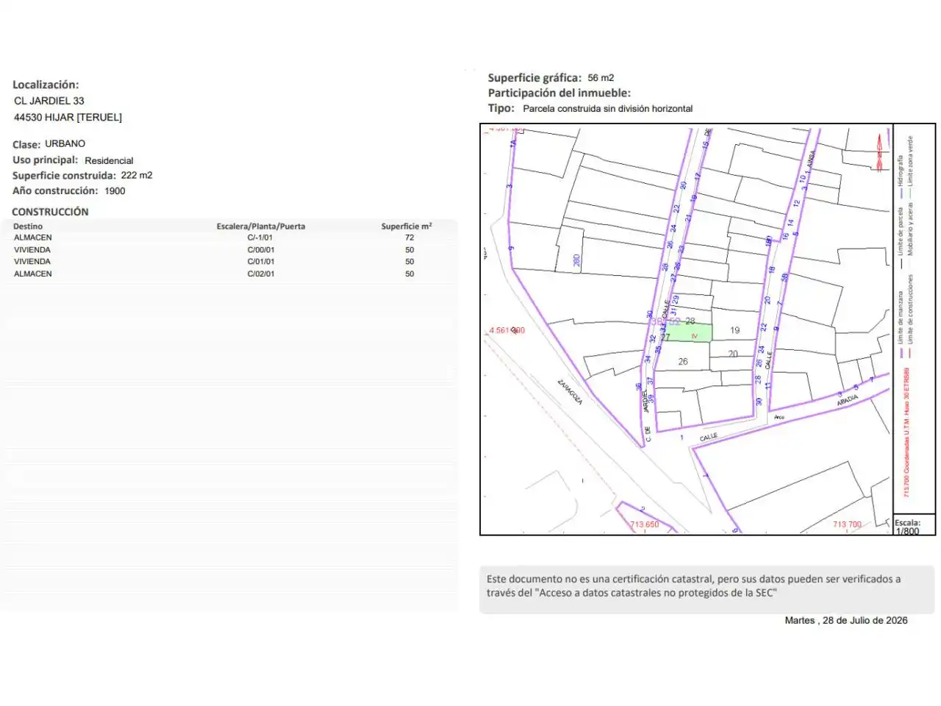The image size is (941, 706).
Task: Click the "C/01/01" cell
Action: [261, 262]
